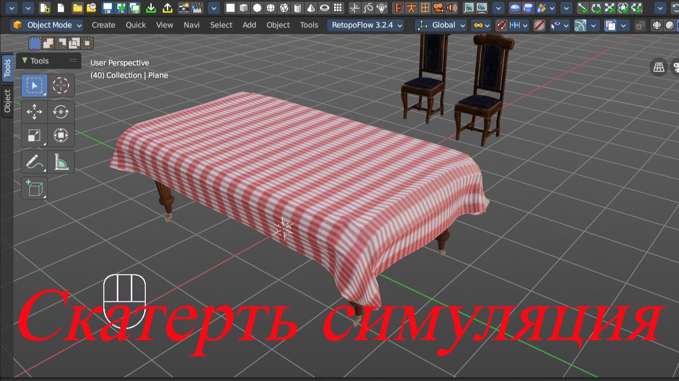Render image with camera icon
679x381 pixels.
click(x=184, y=8)
